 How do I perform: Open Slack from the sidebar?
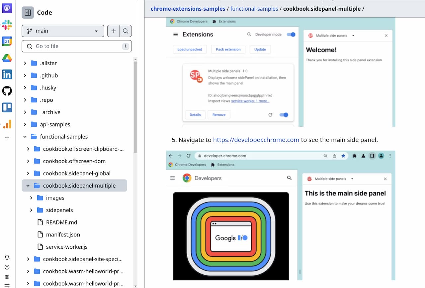(7, 25)
